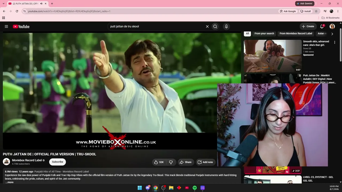
Task: Bookmark this page with the star
Action: [316, 11]
